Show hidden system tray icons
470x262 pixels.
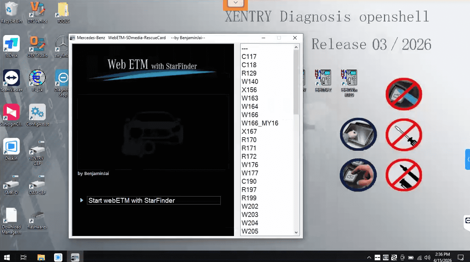(369, 257)
